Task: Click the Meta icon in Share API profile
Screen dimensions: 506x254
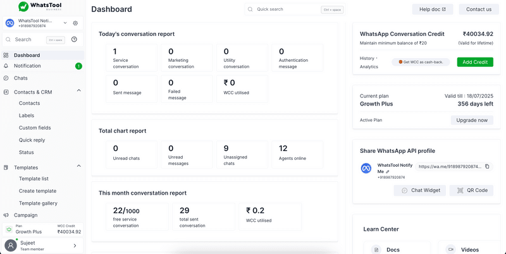Action: pyautogui.click(x=365, y=169)
